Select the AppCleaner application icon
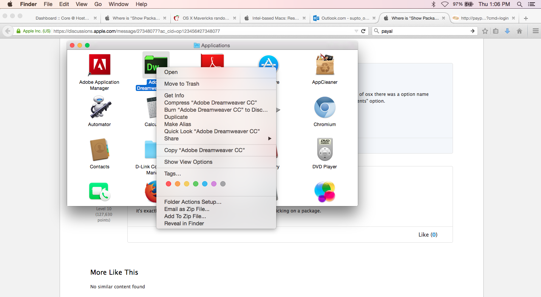This screenshot has height=297, width=541. 325,65
